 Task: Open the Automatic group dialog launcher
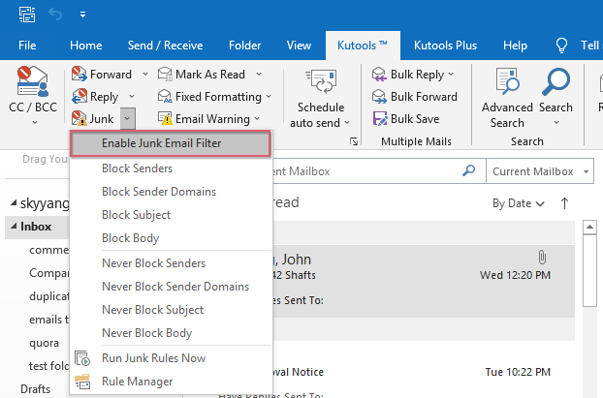pos(354,141)
